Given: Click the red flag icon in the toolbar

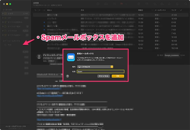Looking at the screenshot, I should coord(121,4).
